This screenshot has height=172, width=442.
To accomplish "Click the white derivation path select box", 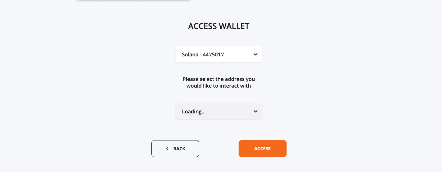I will pos(219,54).
